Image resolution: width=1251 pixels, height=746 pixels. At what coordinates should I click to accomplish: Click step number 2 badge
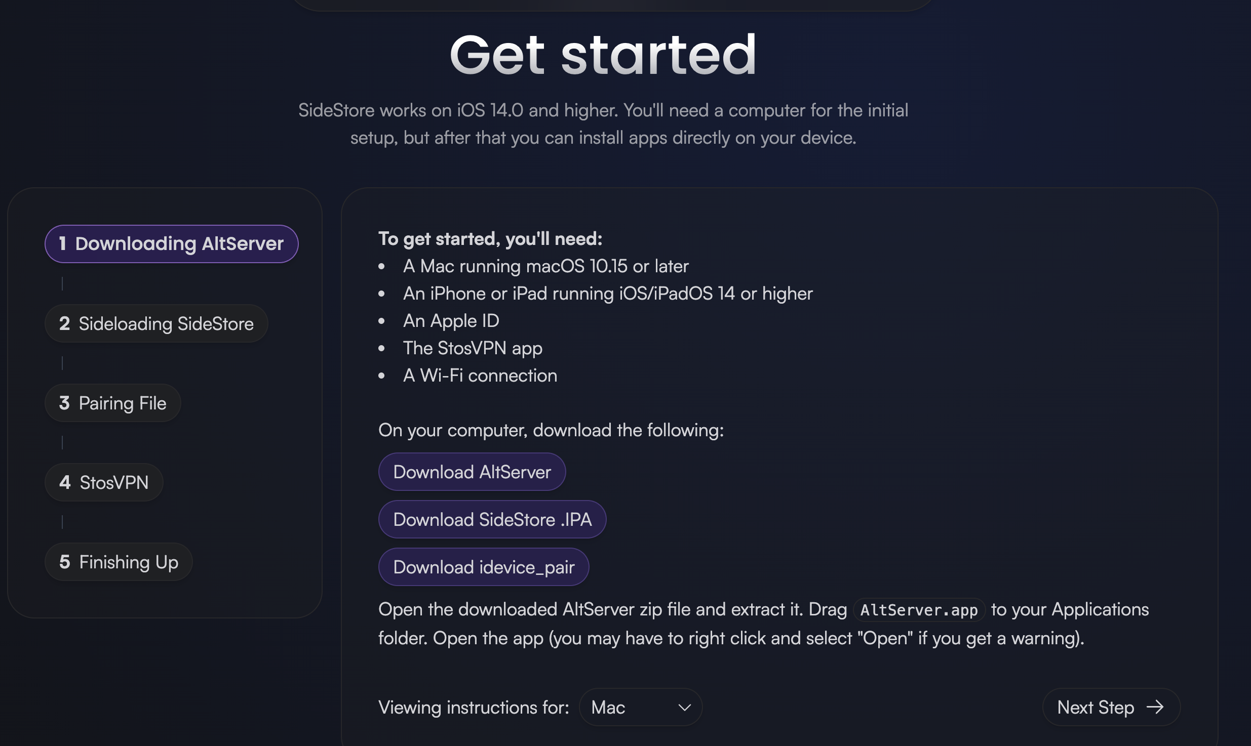coord(64,323)
